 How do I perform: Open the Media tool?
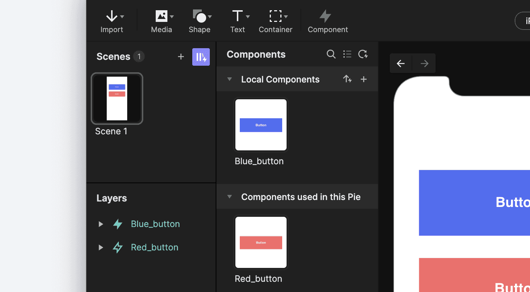point(161,20)
